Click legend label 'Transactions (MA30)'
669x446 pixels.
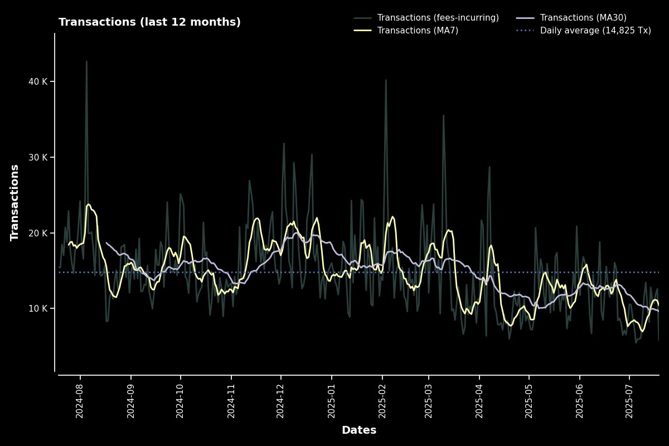(583, 18)
